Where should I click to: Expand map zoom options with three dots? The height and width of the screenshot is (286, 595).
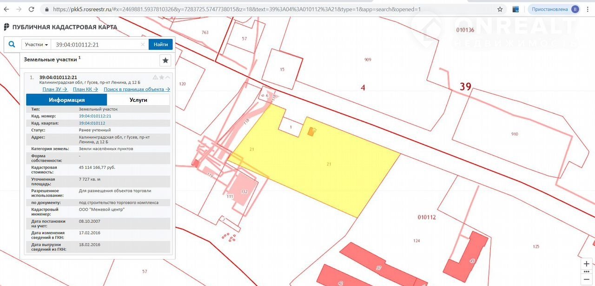coord(587,272)
